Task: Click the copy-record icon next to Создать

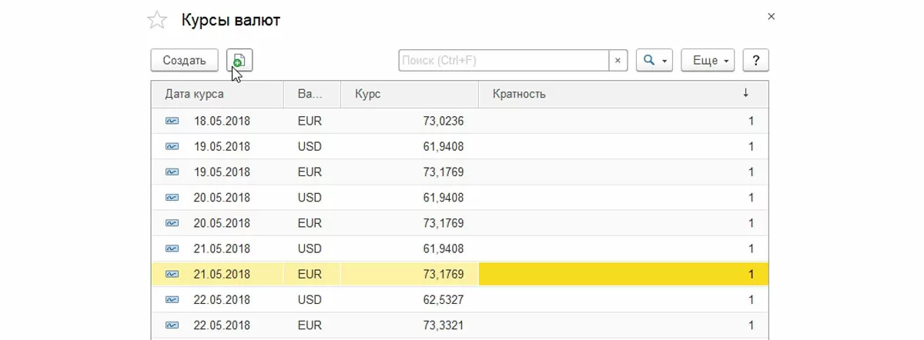Action: 239,60
